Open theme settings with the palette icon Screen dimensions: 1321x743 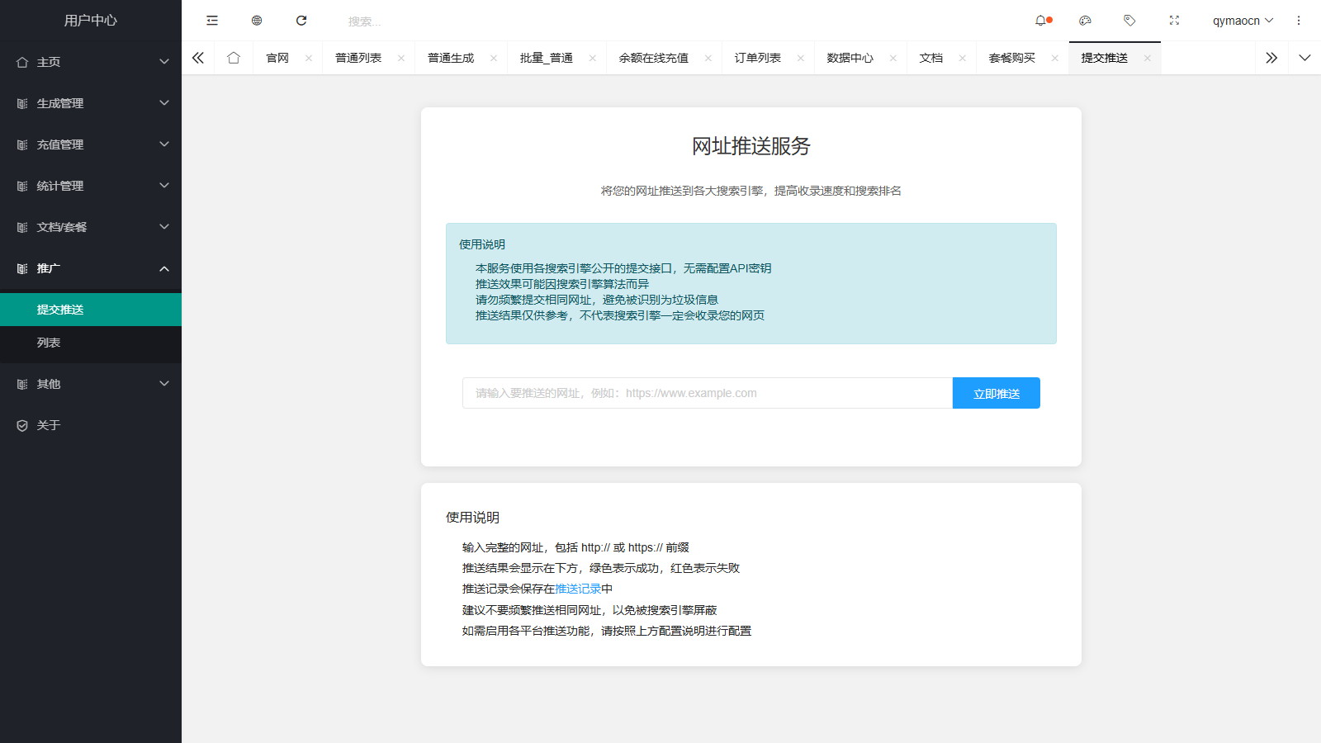[1086, 20]
